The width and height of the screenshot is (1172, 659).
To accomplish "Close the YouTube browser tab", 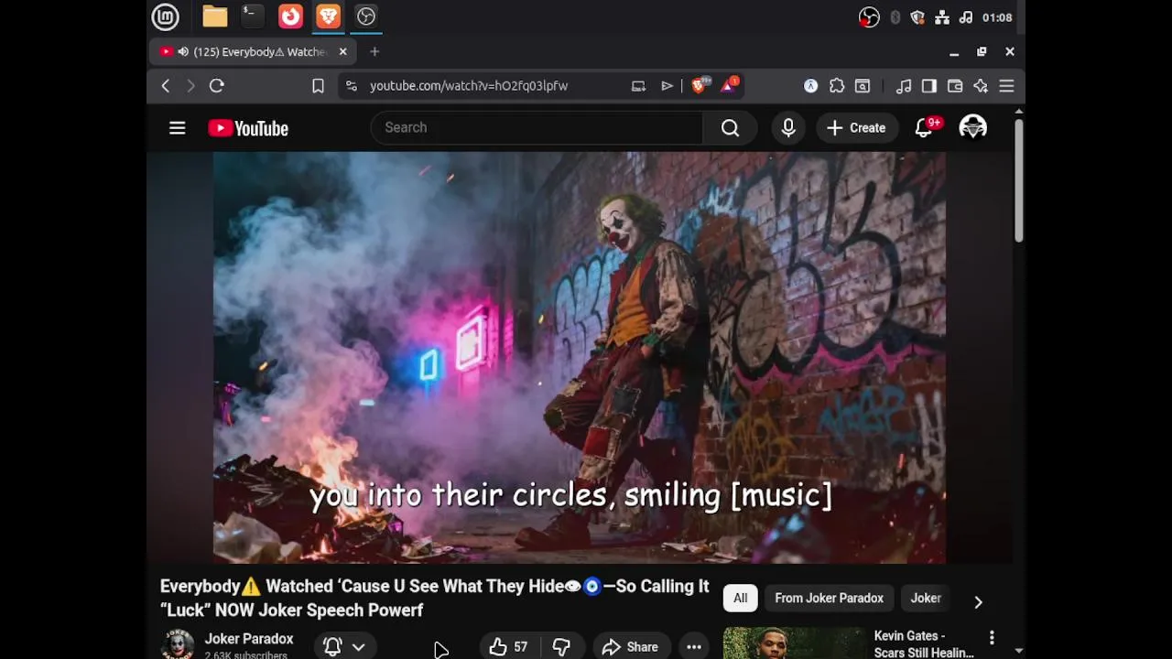I will coord(343,52).
